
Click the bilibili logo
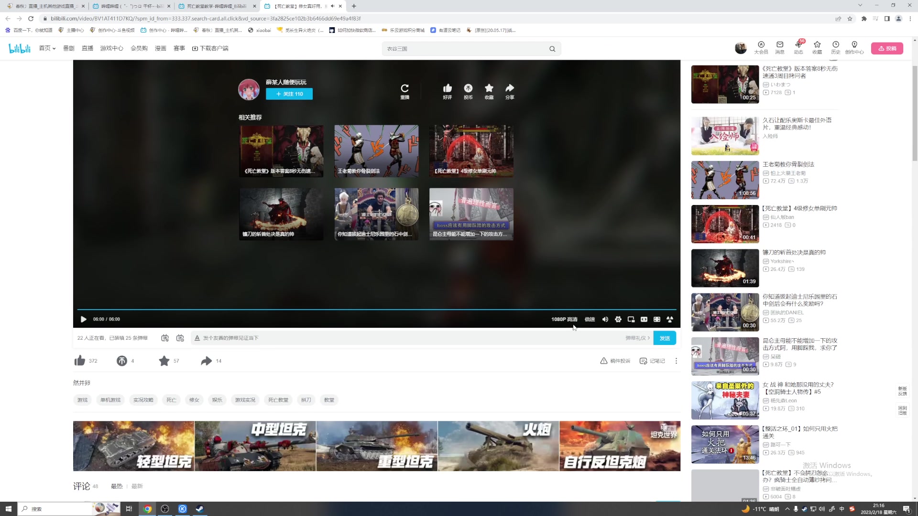point(20,48)
